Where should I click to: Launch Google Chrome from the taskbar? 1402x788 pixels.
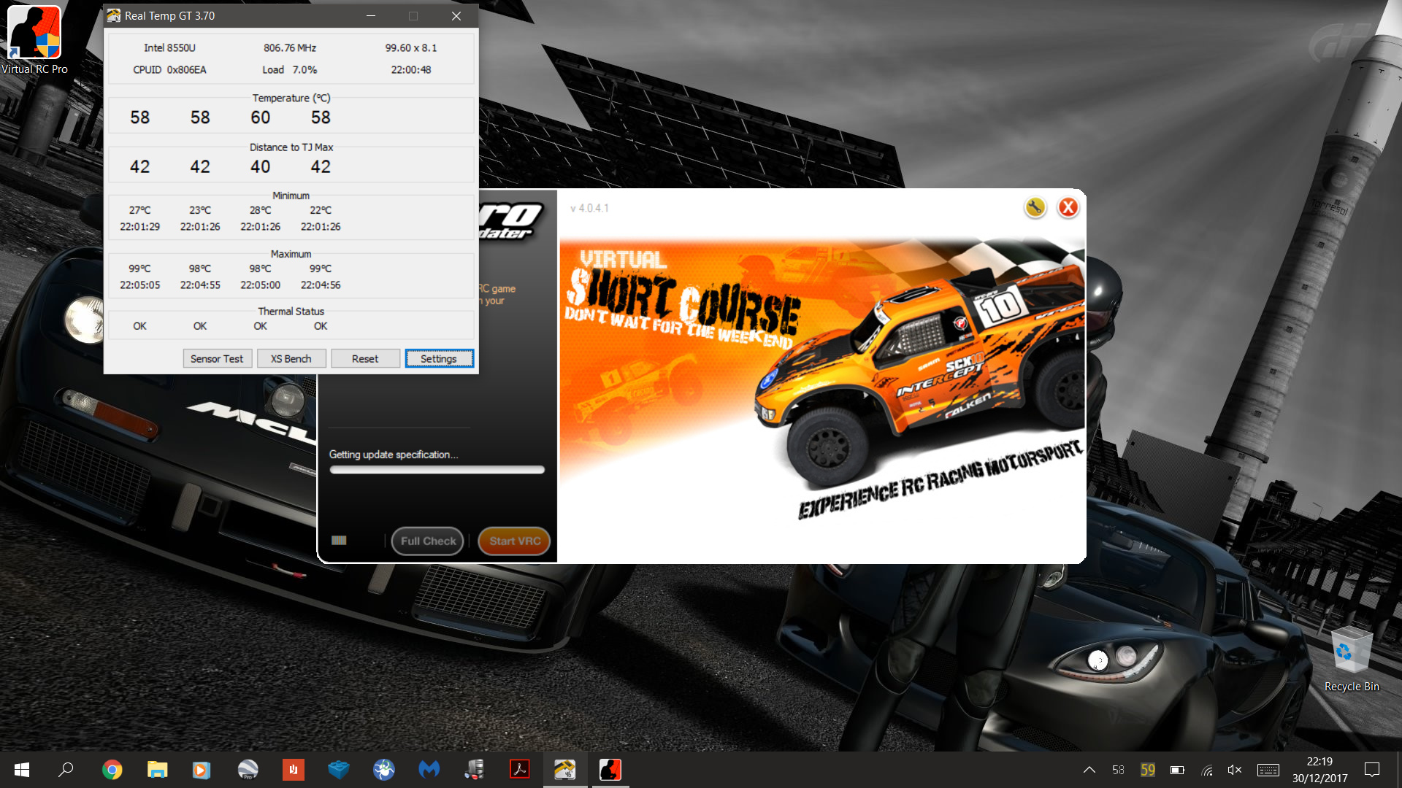112,770
